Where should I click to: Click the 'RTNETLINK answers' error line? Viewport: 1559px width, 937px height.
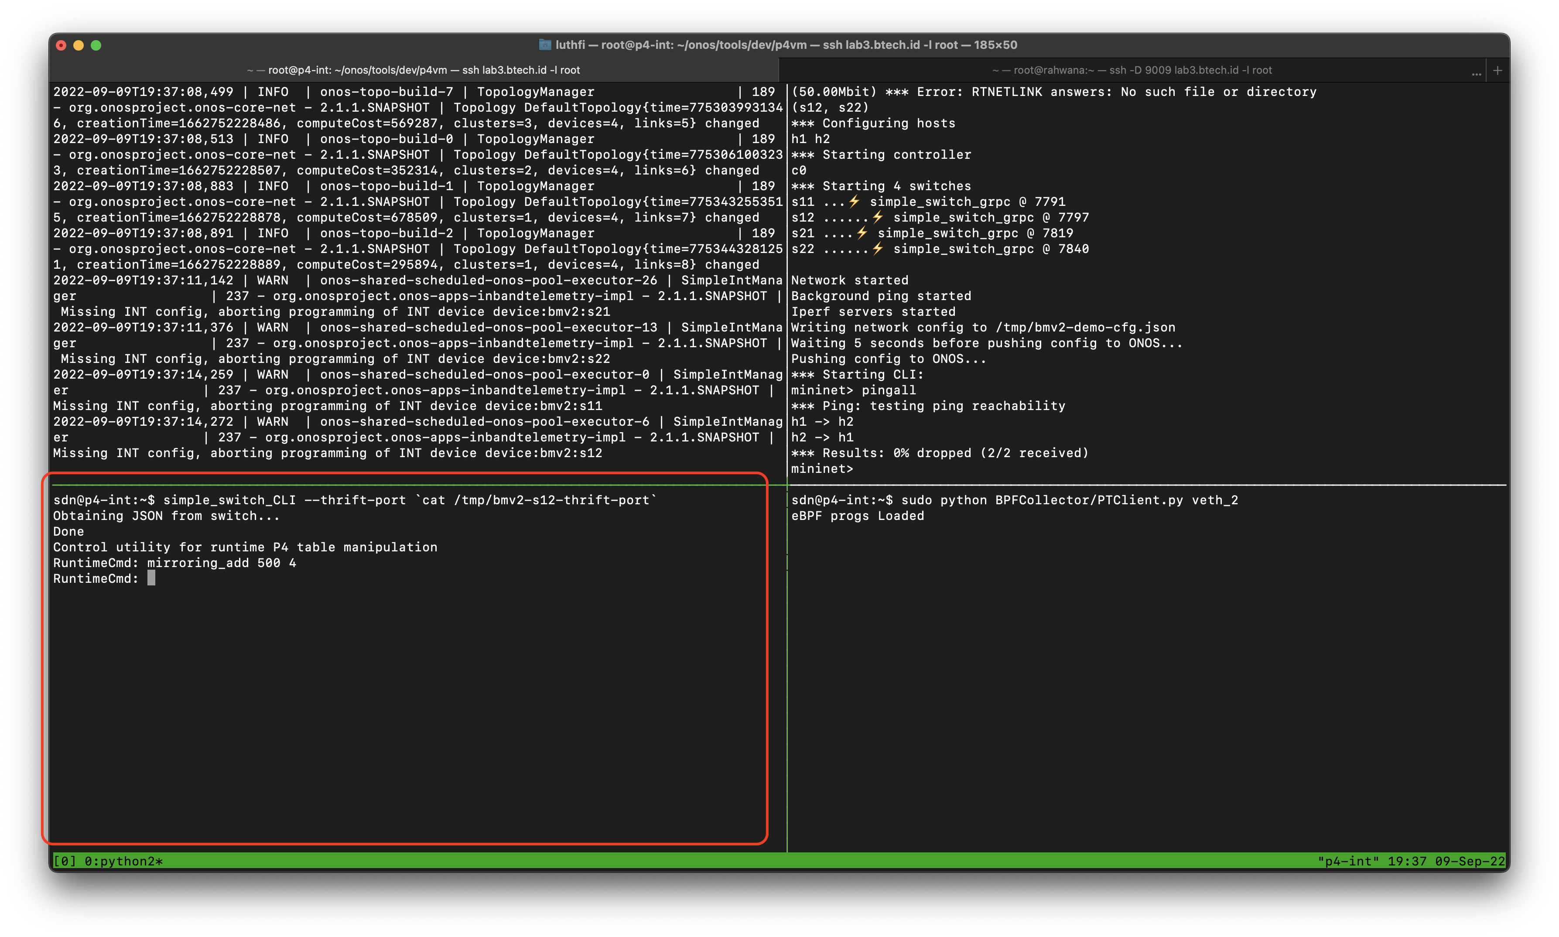[x=1054, y=92]
